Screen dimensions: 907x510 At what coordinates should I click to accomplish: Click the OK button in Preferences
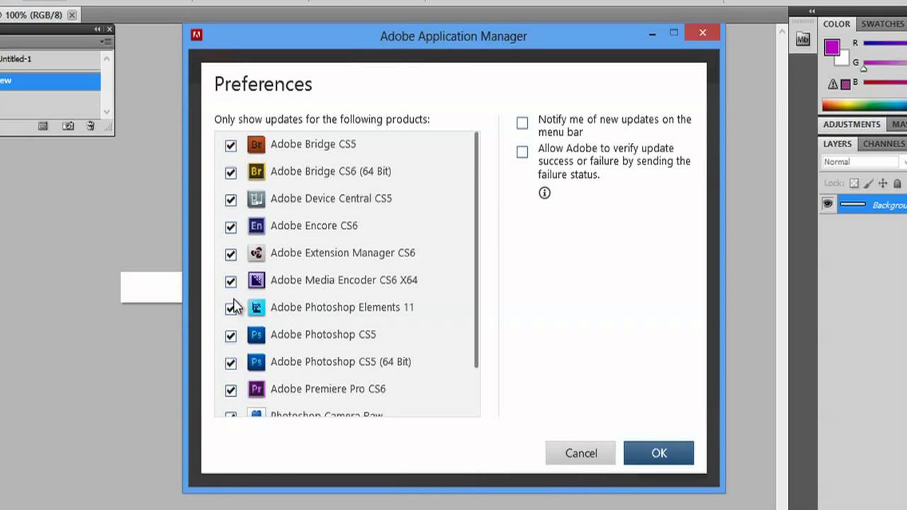coord(659,453)
